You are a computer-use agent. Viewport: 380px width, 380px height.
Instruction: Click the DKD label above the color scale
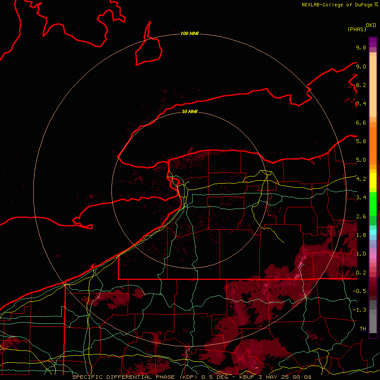click(371, 25)
